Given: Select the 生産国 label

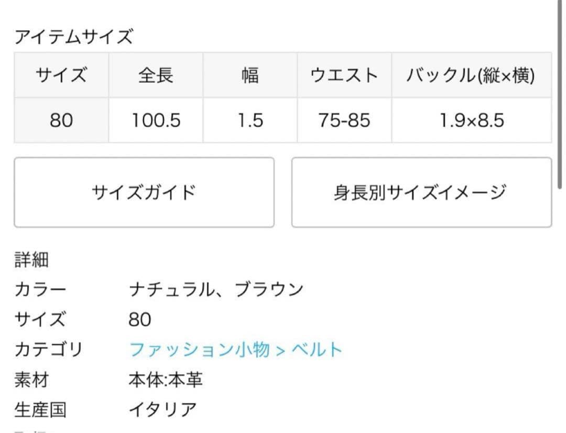Looking at the screenshot, I should point(40,409).
